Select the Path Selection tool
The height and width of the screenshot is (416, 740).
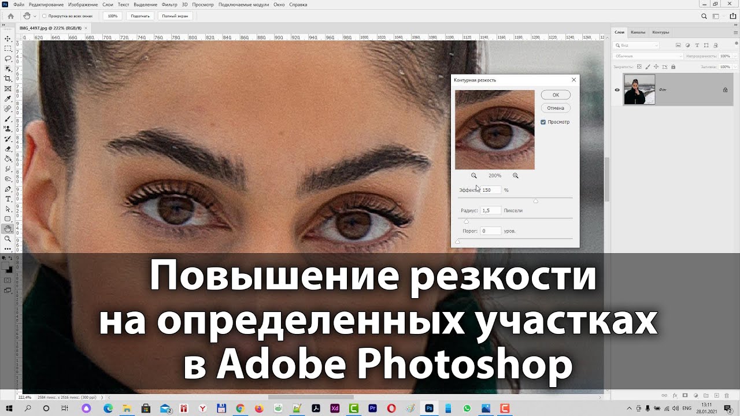point(8,209)
